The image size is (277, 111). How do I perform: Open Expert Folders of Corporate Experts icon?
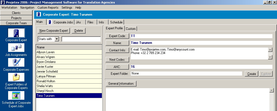pos(16,77)
